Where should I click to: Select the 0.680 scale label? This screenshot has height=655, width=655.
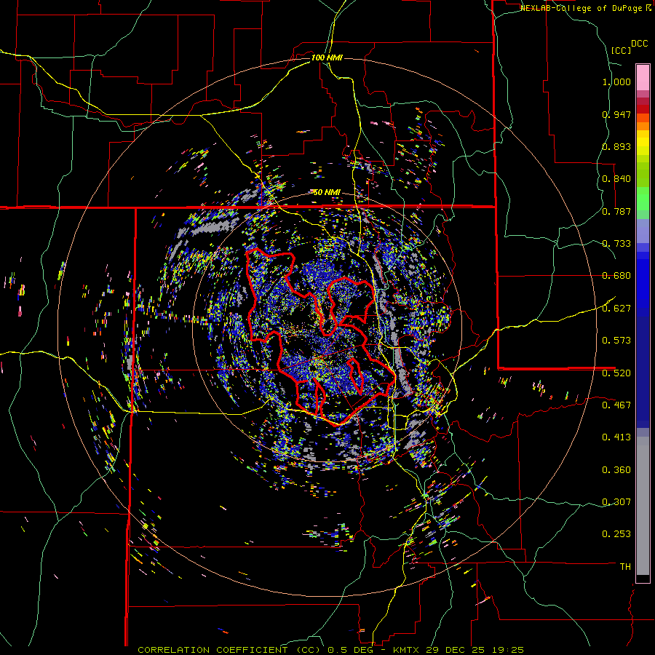pos(616,276)
